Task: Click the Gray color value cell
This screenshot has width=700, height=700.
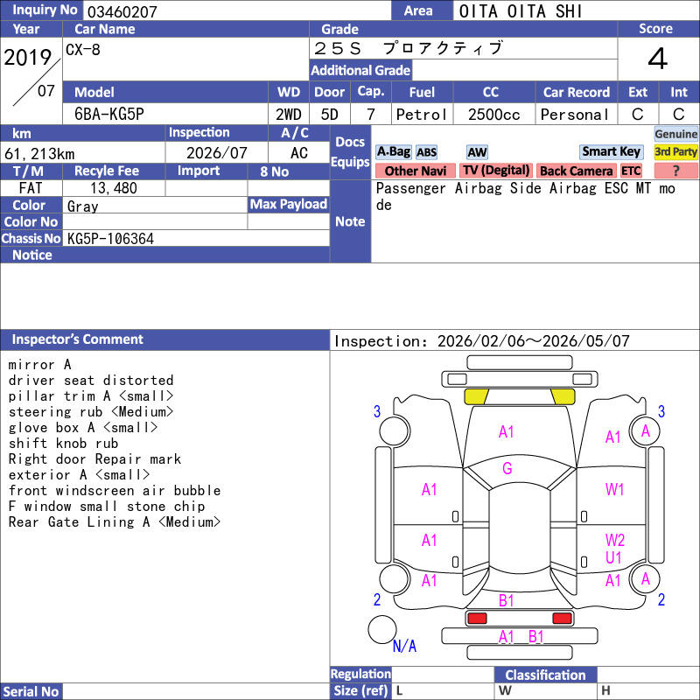Action: tap(154, 206)
